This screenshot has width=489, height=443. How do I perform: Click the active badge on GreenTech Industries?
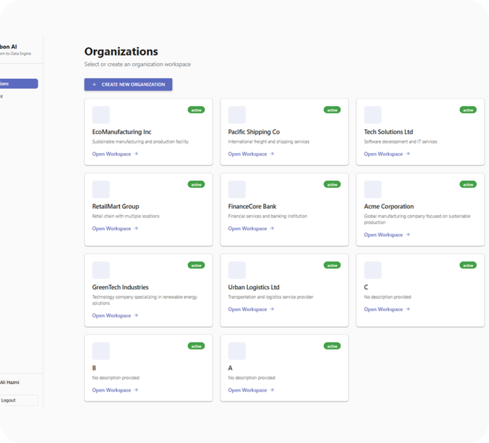196,265
